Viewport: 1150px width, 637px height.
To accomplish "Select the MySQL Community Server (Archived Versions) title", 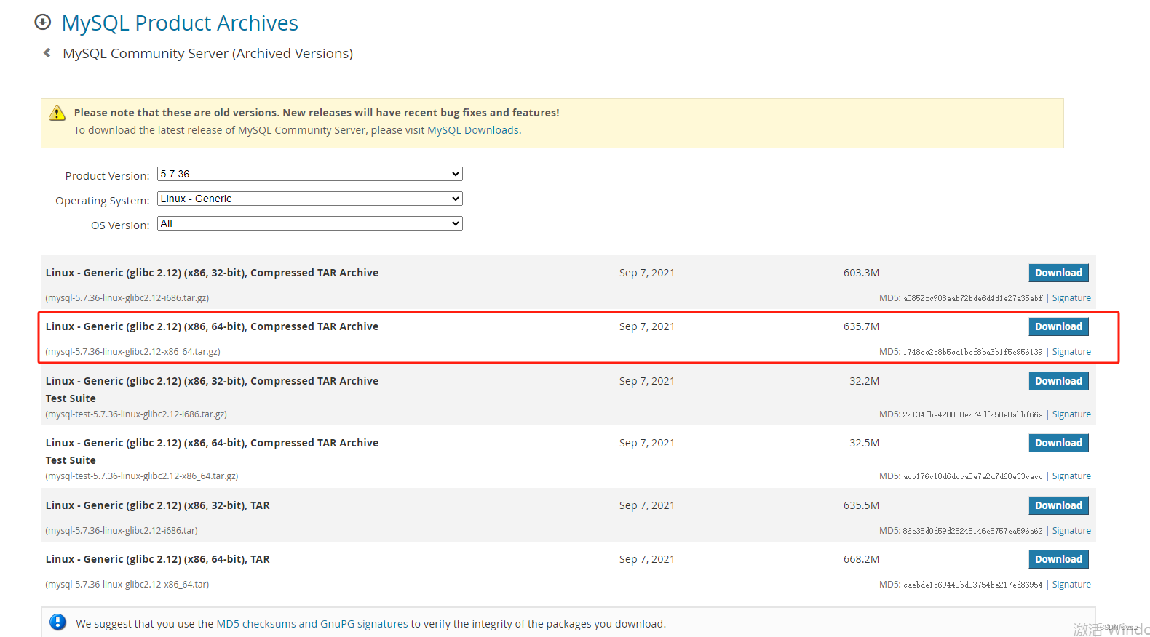I will 207,54.
